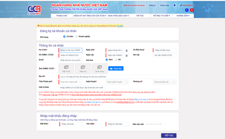Click the Tiếp tục button
This screenshot has height=139, width=225.
[168, 135]
